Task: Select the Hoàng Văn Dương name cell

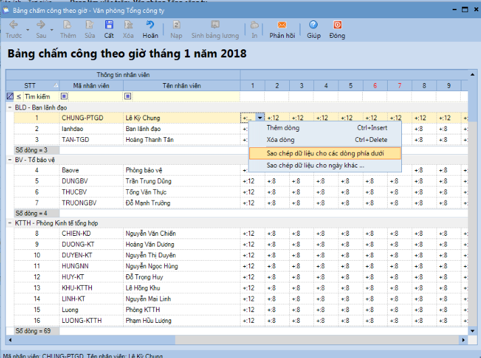Action: point(182,245)
